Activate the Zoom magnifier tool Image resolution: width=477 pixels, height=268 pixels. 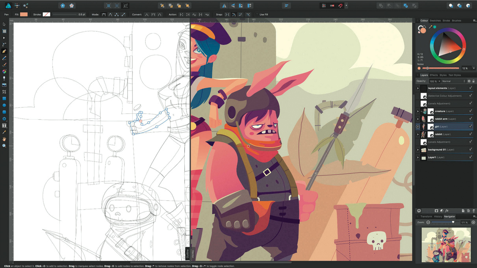4,146
